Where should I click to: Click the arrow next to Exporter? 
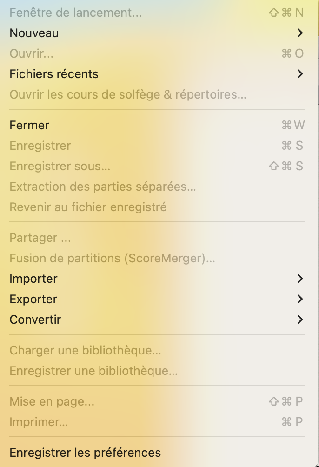[x=300, y=299]
